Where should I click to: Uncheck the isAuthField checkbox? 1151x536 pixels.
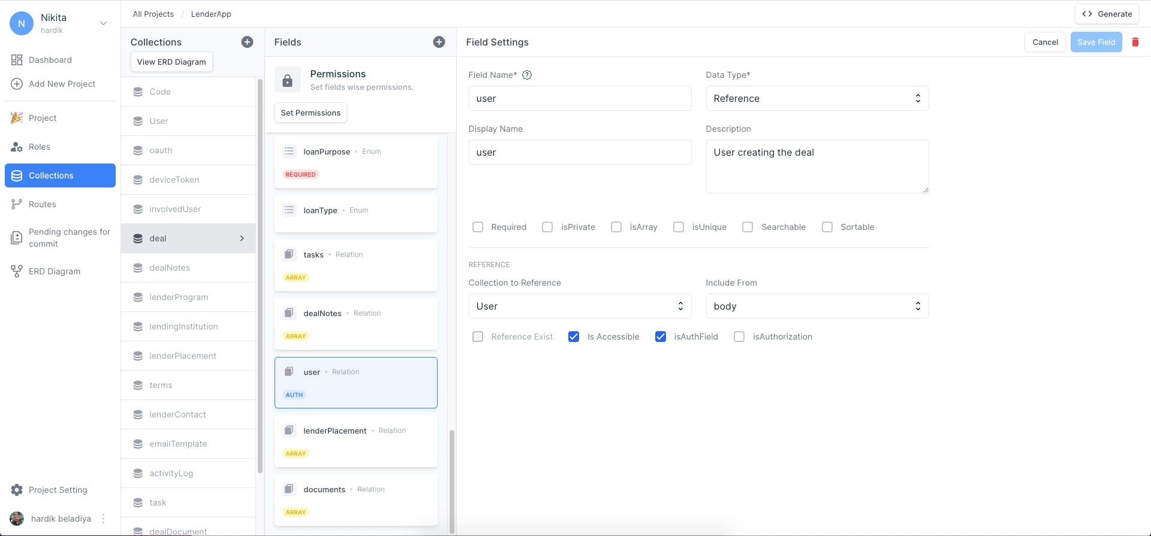[661, 337]
